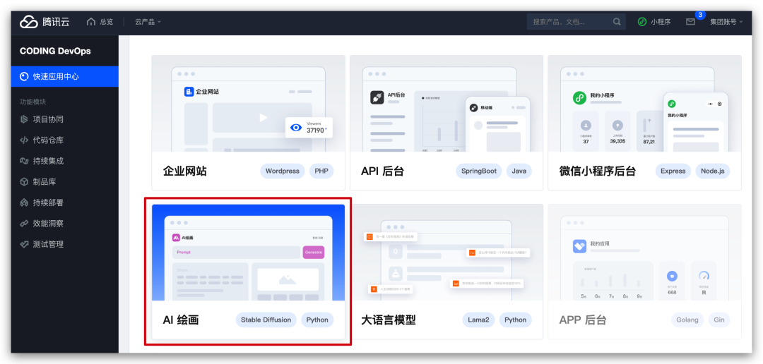
Task: Click the 企业网站 blue preview icon
Action: pyautogui.click(x=189, y=92)
